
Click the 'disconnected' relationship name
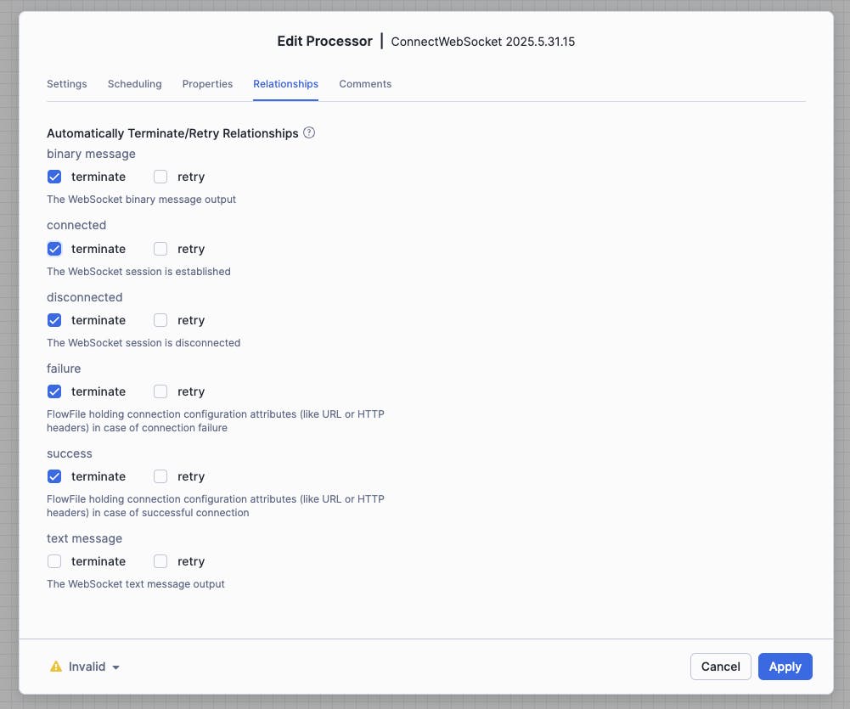click(x=85, y=297)
